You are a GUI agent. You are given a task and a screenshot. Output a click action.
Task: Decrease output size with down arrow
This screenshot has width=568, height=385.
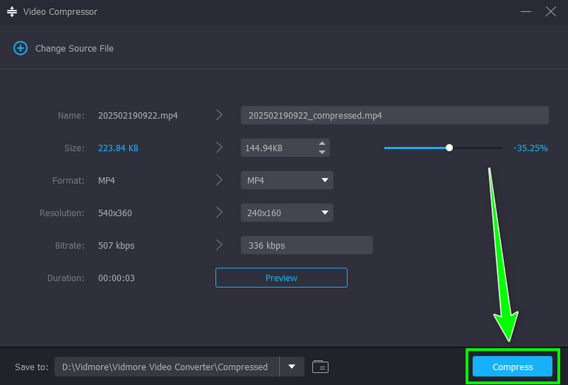(322, 152)
